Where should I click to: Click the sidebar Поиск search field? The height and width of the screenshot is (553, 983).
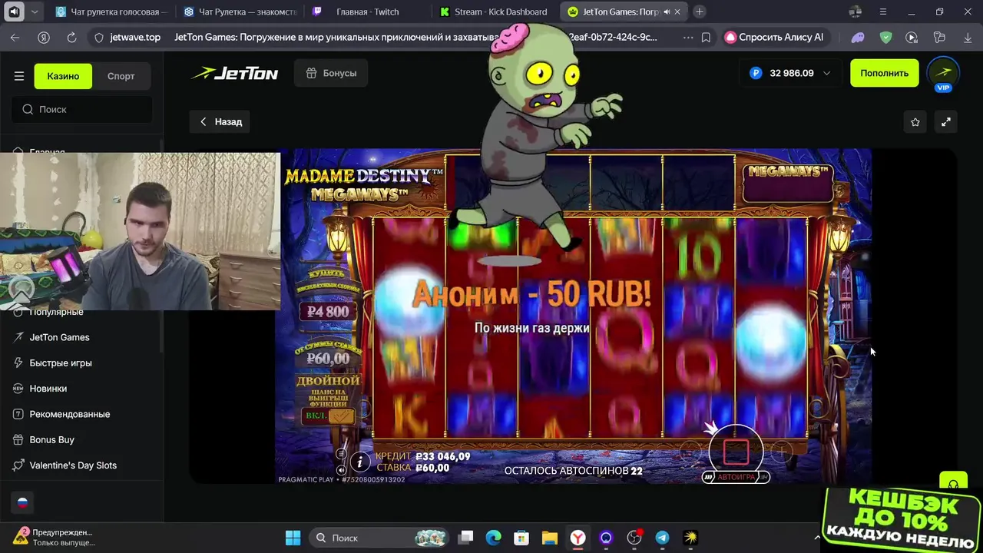82,109
